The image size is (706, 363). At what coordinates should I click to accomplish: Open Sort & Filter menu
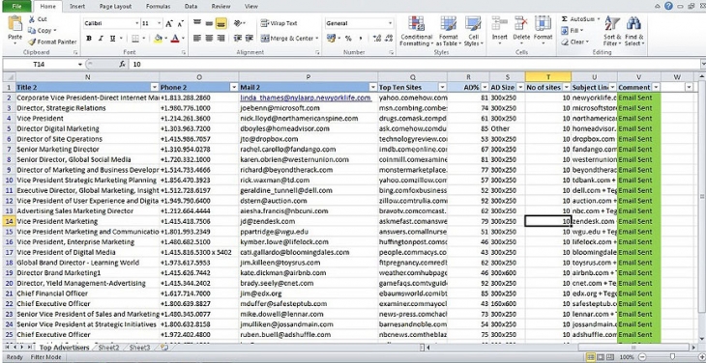[612, 31]
